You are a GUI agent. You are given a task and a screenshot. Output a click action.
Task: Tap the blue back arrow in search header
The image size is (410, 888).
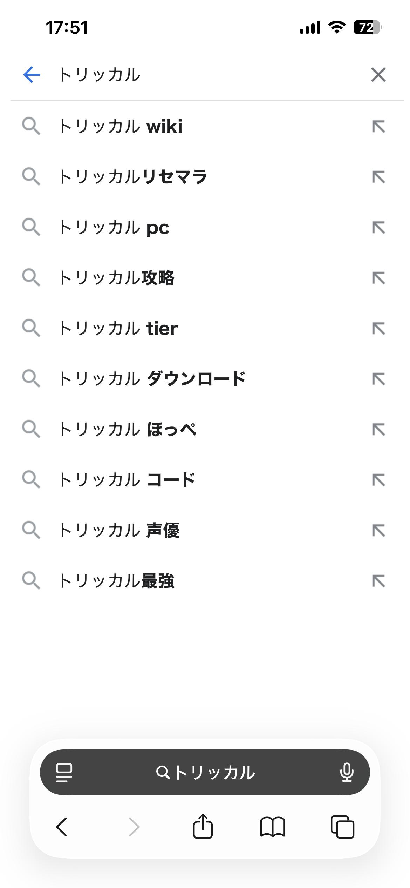(32, 75)
